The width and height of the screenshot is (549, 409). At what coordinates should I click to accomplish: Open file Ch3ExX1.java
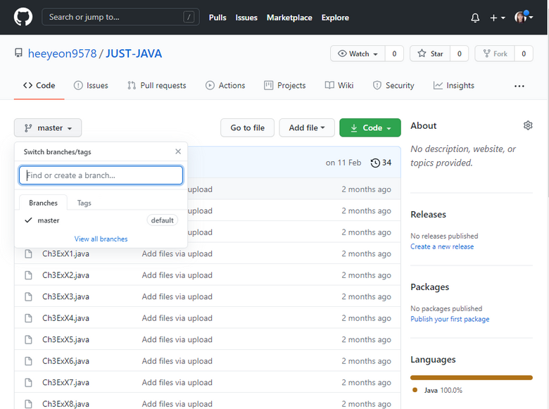tap(65, 253)
